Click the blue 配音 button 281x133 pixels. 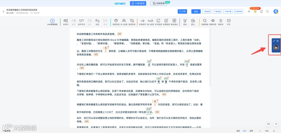click(196, 11)
